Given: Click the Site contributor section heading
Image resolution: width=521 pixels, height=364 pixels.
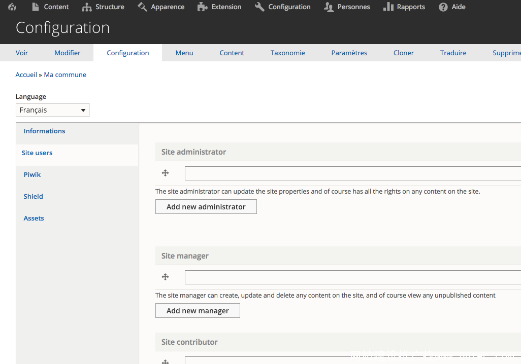Looking at the screenshot, I should 189,342.
